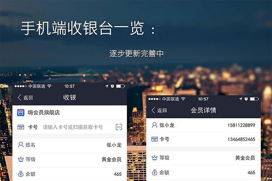Tap the crown icon beside 等级 in 收银

coord(21,159)
